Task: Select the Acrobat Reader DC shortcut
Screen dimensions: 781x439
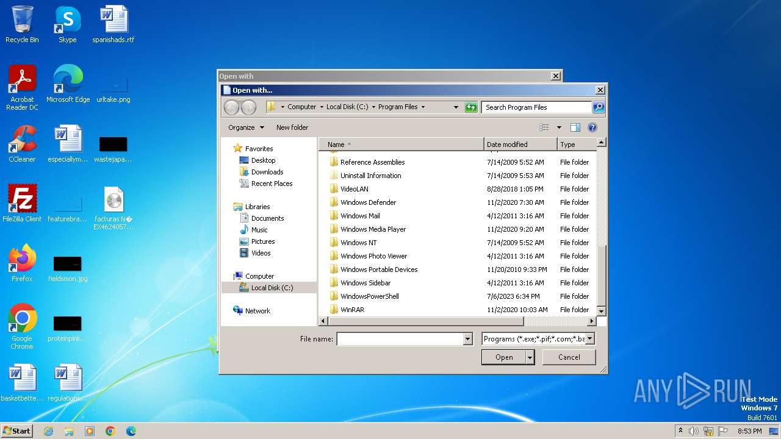Action: pyautogui.click(x=22, y=88)
